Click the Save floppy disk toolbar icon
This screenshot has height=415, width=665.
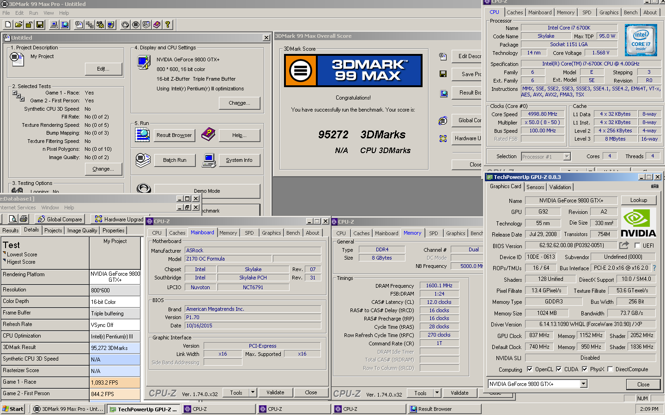pyautogui.click(x=40, y=24)
